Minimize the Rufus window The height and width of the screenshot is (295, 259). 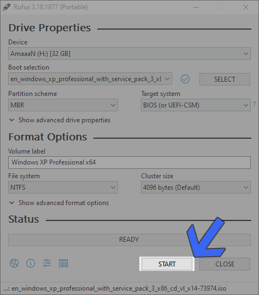click(x=196, y=7)
